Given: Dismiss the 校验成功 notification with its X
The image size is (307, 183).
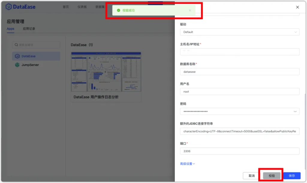Looking at the screenshot, I should point(190,10).
